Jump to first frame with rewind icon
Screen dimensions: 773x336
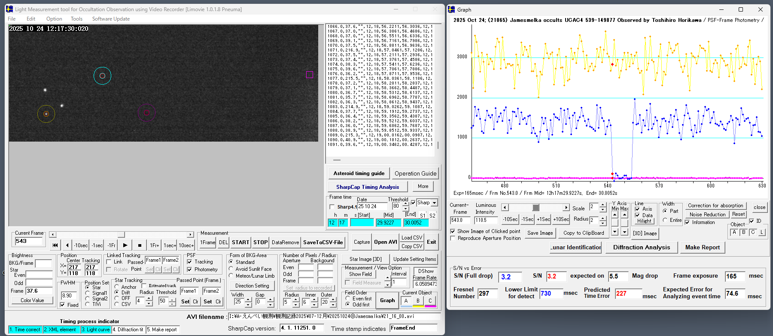tap(55, 245)
